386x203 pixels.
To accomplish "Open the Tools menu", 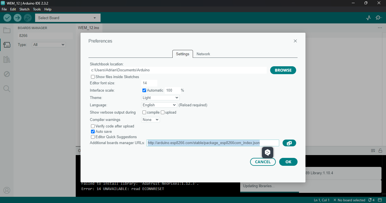I will pos(37,9).
